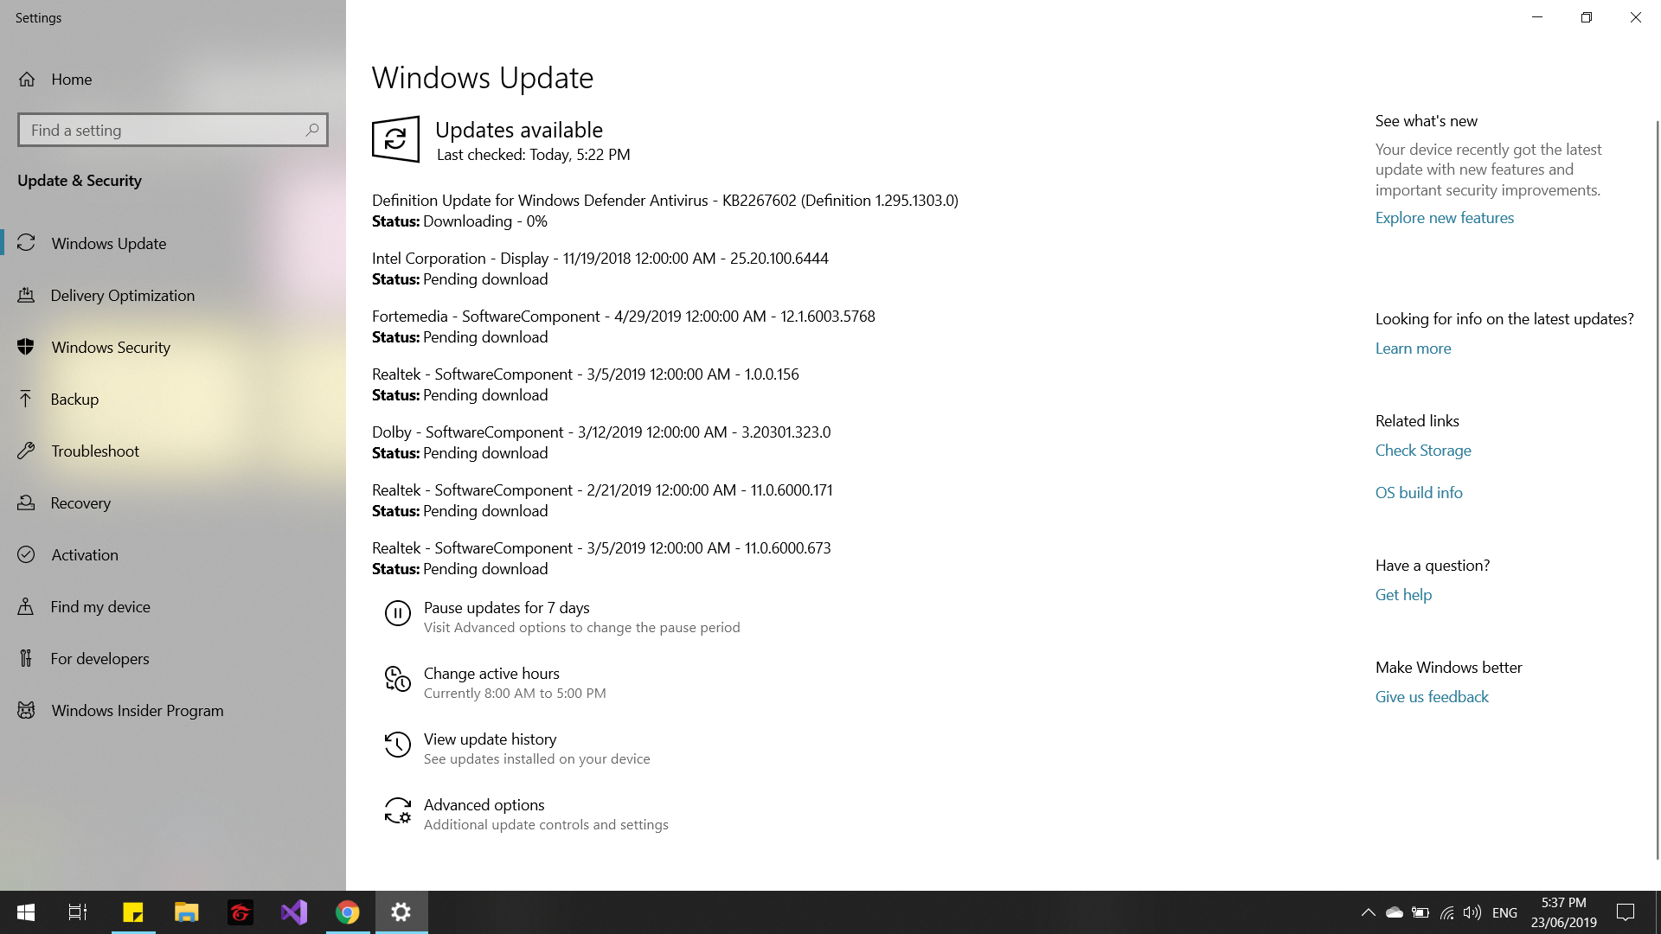Click the Advanced options gear-sync icon
This screenshot has width=1661, height=934.
397,810
